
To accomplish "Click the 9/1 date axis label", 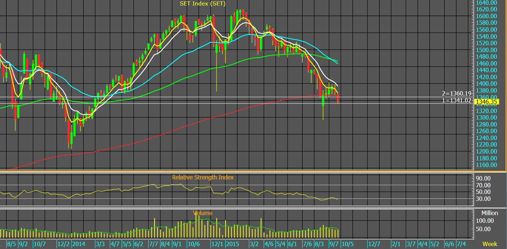I will pos(178,244).
